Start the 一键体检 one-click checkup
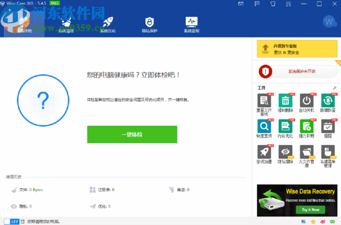Image resolution: width=341 pixels, height=225 pixels. pyautogui.click(x=132, y=134)
